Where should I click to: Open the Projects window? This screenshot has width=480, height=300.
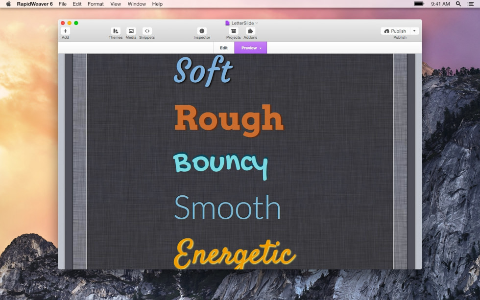pos(233,31)
